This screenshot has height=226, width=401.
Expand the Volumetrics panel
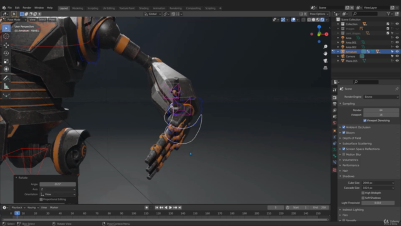click(x=350, y=160)
